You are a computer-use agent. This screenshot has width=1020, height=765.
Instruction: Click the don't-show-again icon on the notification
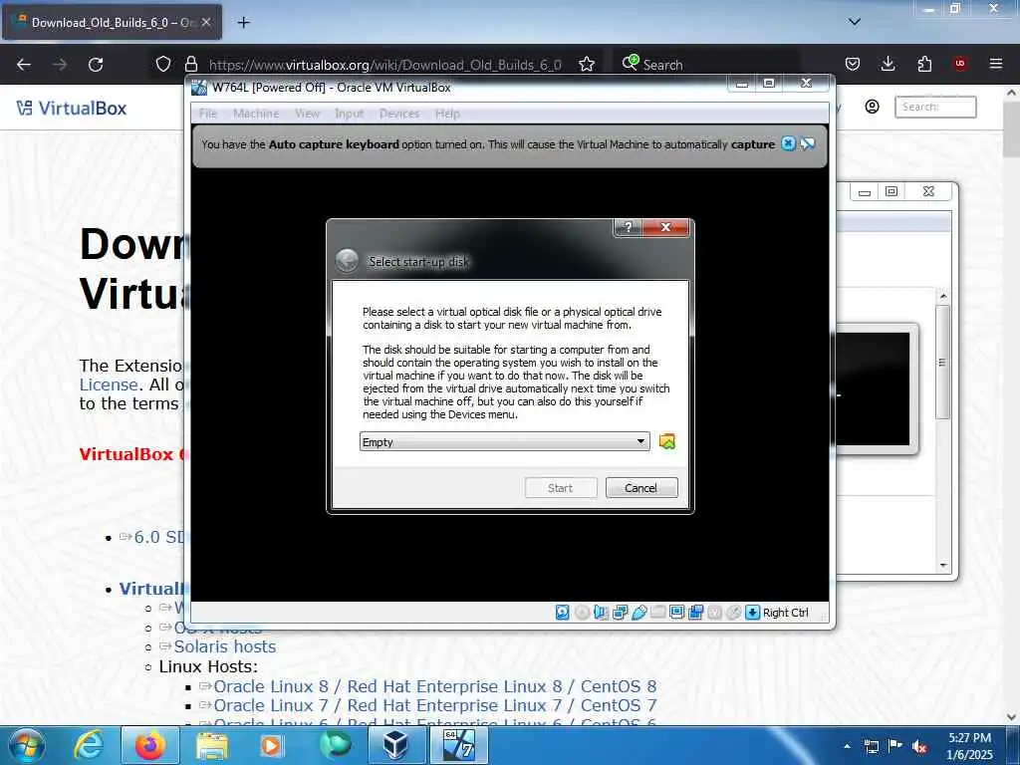[807, 143]
